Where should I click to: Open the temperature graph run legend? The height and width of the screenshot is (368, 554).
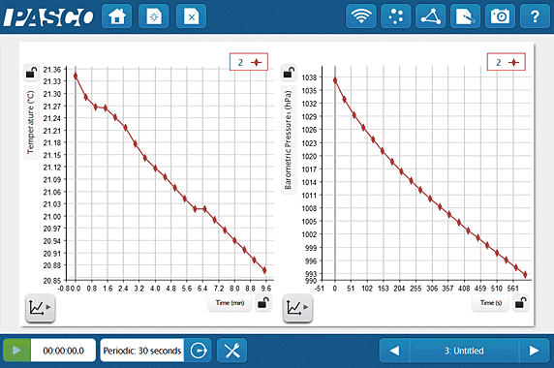tap(249, 62)
